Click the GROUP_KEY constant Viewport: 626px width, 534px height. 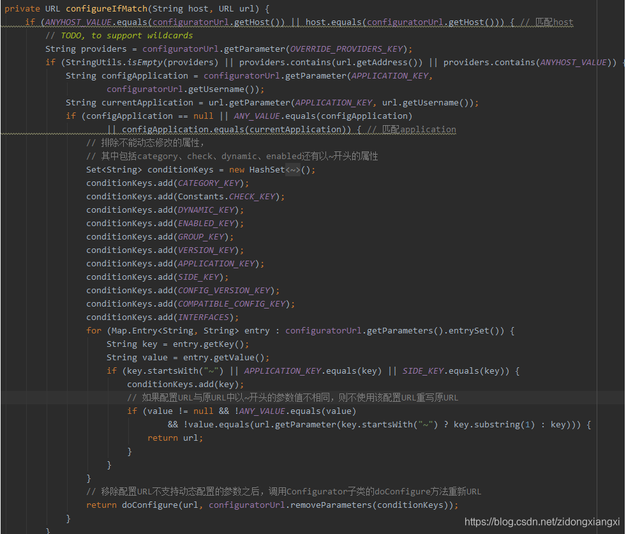pyautogui.click(x=201, y=237)
